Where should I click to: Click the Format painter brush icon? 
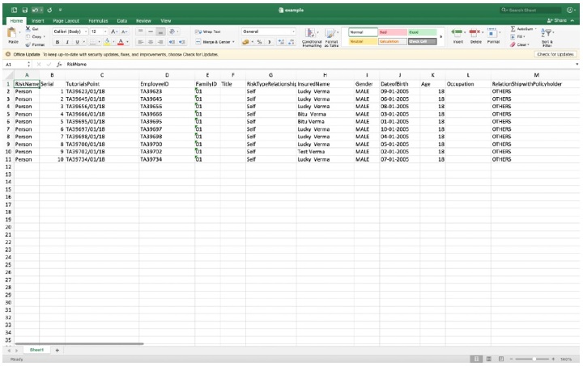click(28, 44)
